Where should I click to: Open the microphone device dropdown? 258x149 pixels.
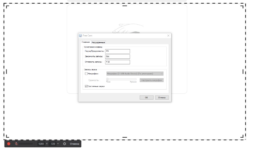(135, 74)
